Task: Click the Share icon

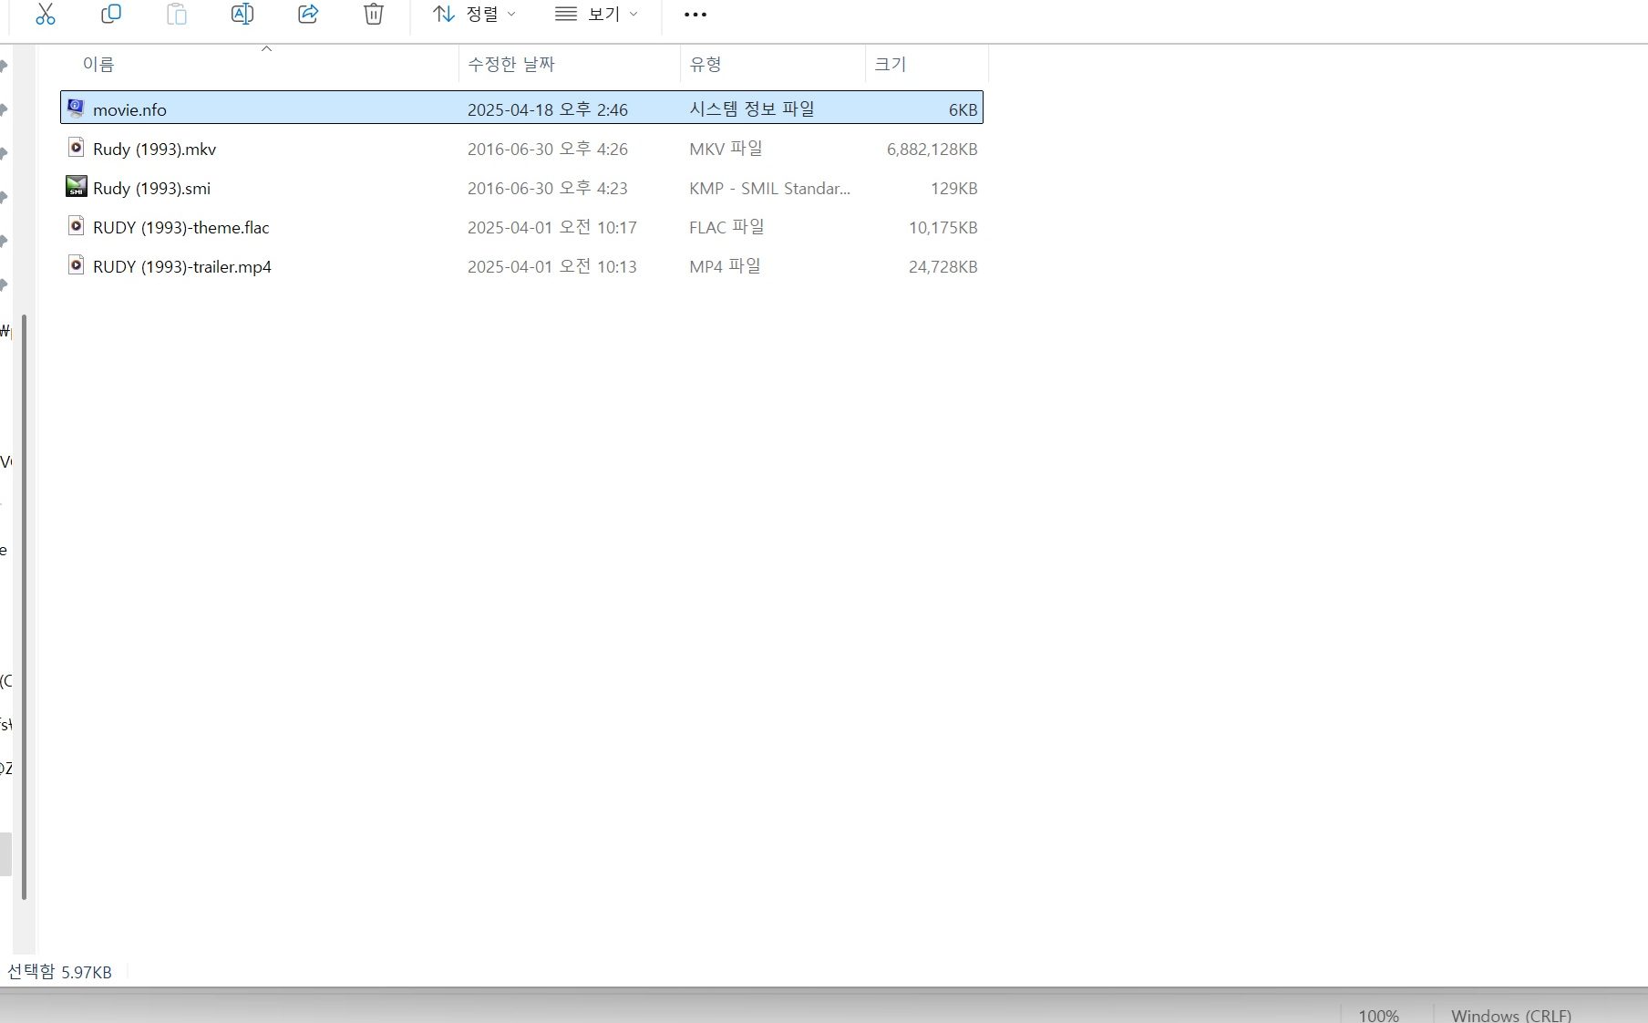Action: click(x=307, y=14)
